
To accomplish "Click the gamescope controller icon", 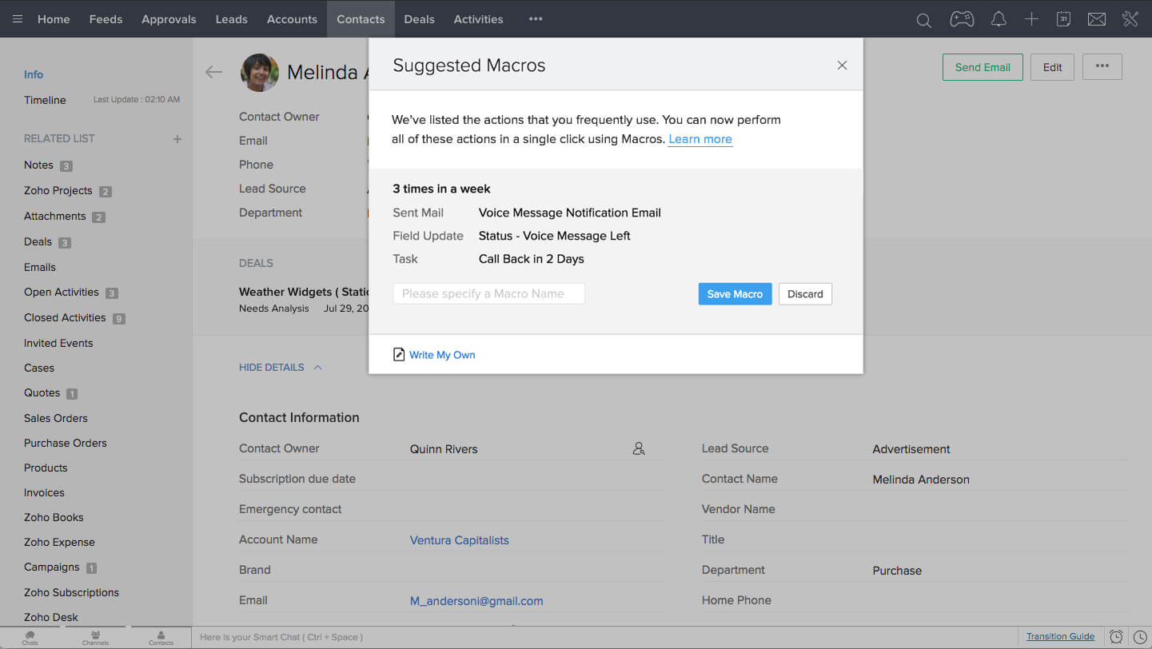I will (961, 19).
